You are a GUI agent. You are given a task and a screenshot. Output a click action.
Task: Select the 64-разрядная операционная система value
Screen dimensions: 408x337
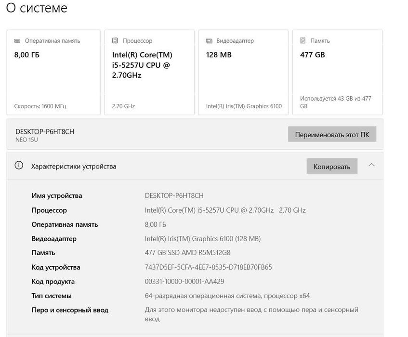point(227,296)
